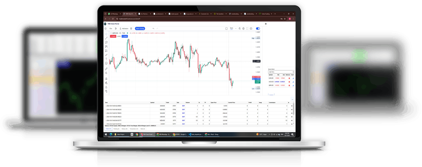Screen dimensions: 422x167
Task: Open the emoji icons tool
Action: pos(106,63)
